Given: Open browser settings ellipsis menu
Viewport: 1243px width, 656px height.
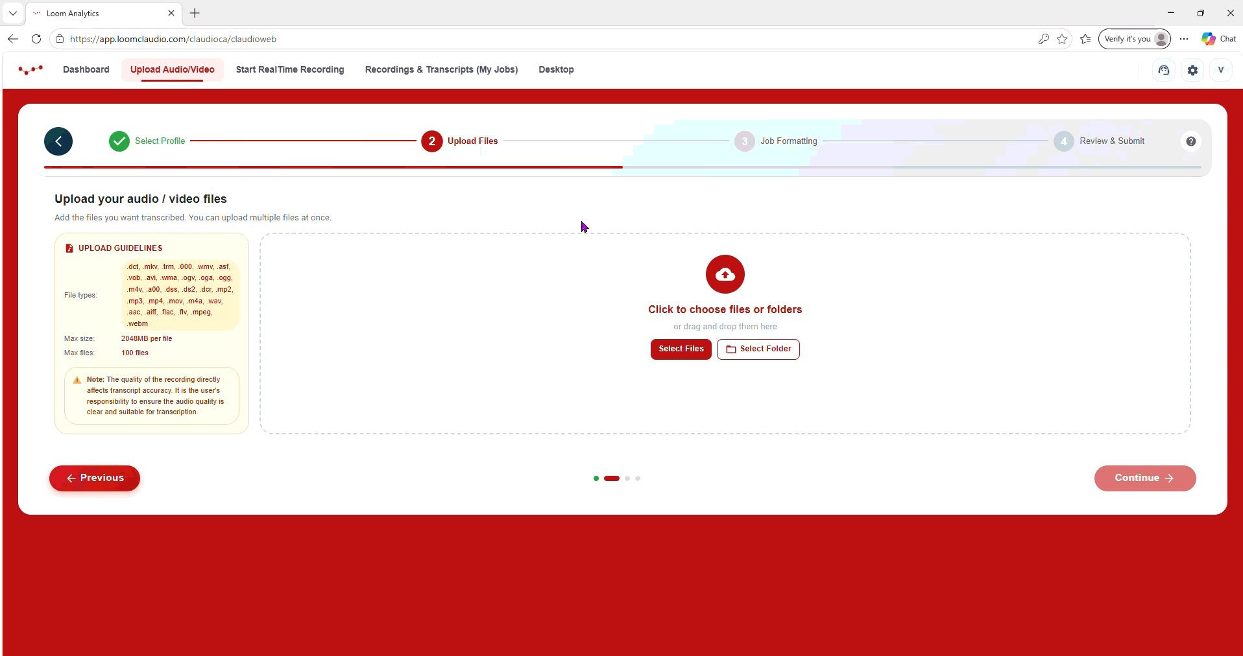Looking at the screenshot, I should (x=1184, y=39).
